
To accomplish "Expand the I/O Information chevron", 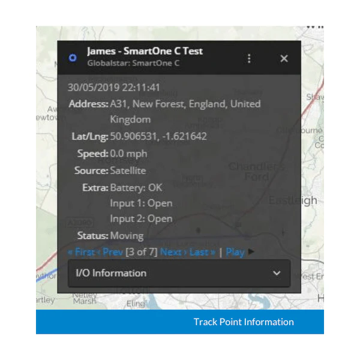I will pyautogui.click(x=277, y=273).
